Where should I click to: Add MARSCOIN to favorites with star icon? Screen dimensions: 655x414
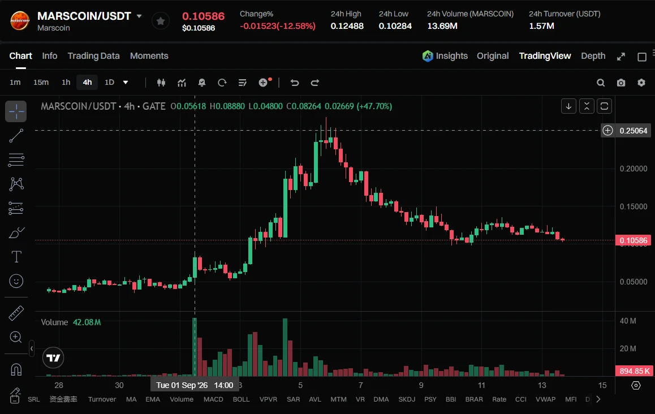(161, 21)
